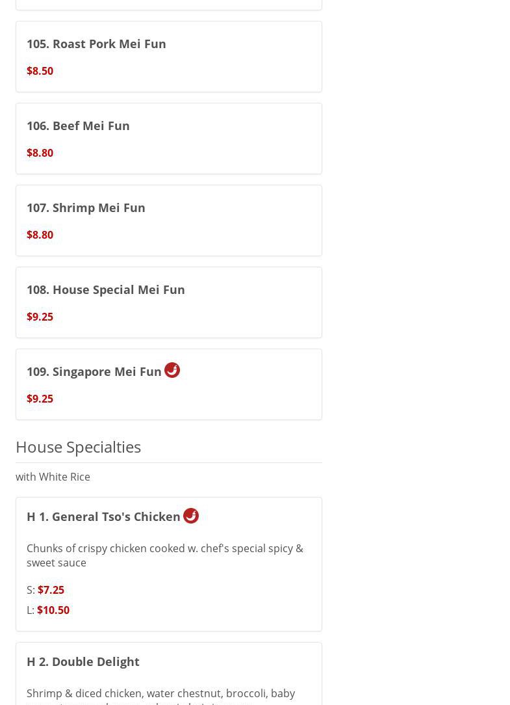
Task: Open H 1. General Tso's Chicken
Action: [103, 516]
